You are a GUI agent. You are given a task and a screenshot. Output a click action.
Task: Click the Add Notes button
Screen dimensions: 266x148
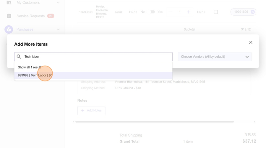coord(91,111)
